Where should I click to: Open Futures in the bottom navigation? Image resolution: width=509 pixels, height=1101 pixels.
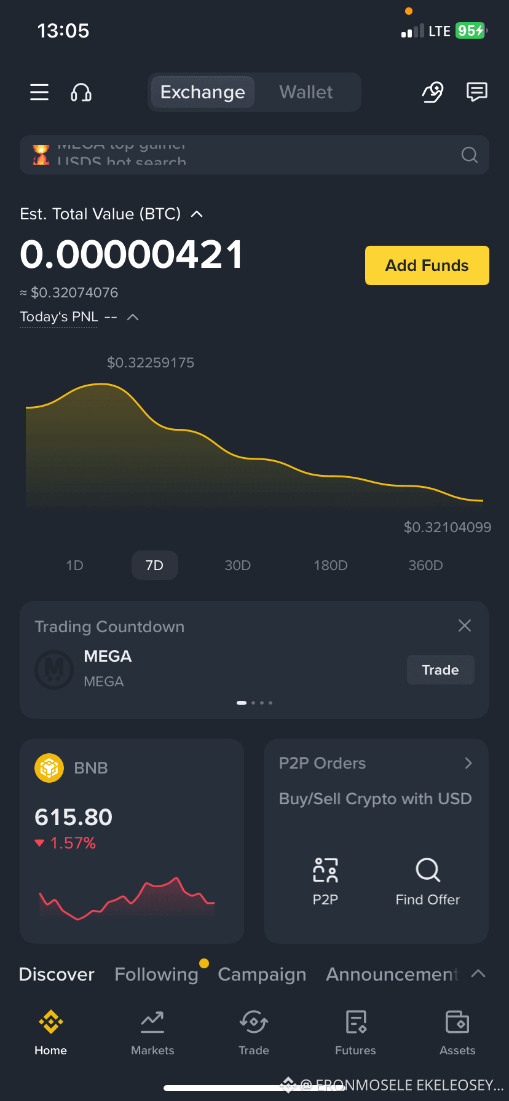point(355,1033)
